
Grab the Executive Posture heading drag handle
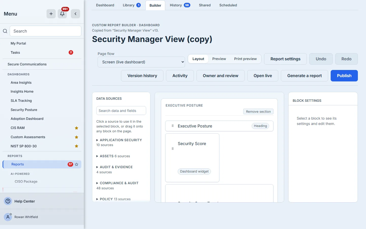pos(173,126)
